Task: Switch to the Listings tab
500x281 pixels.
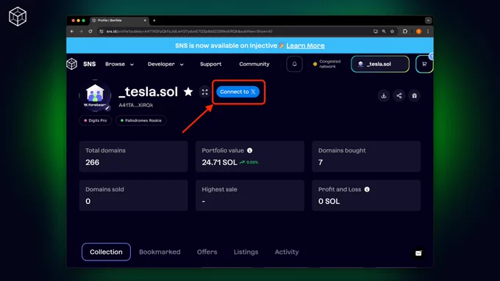Action: pyautogui.click(x=246, y=252)
